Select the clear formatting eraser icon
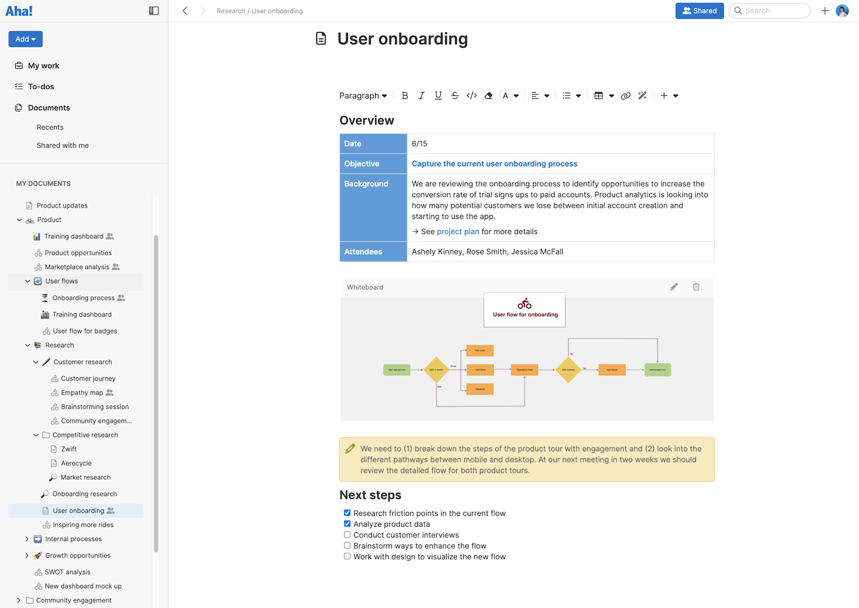Viewport: 859px width, 608px height. [x=488, y=96]
